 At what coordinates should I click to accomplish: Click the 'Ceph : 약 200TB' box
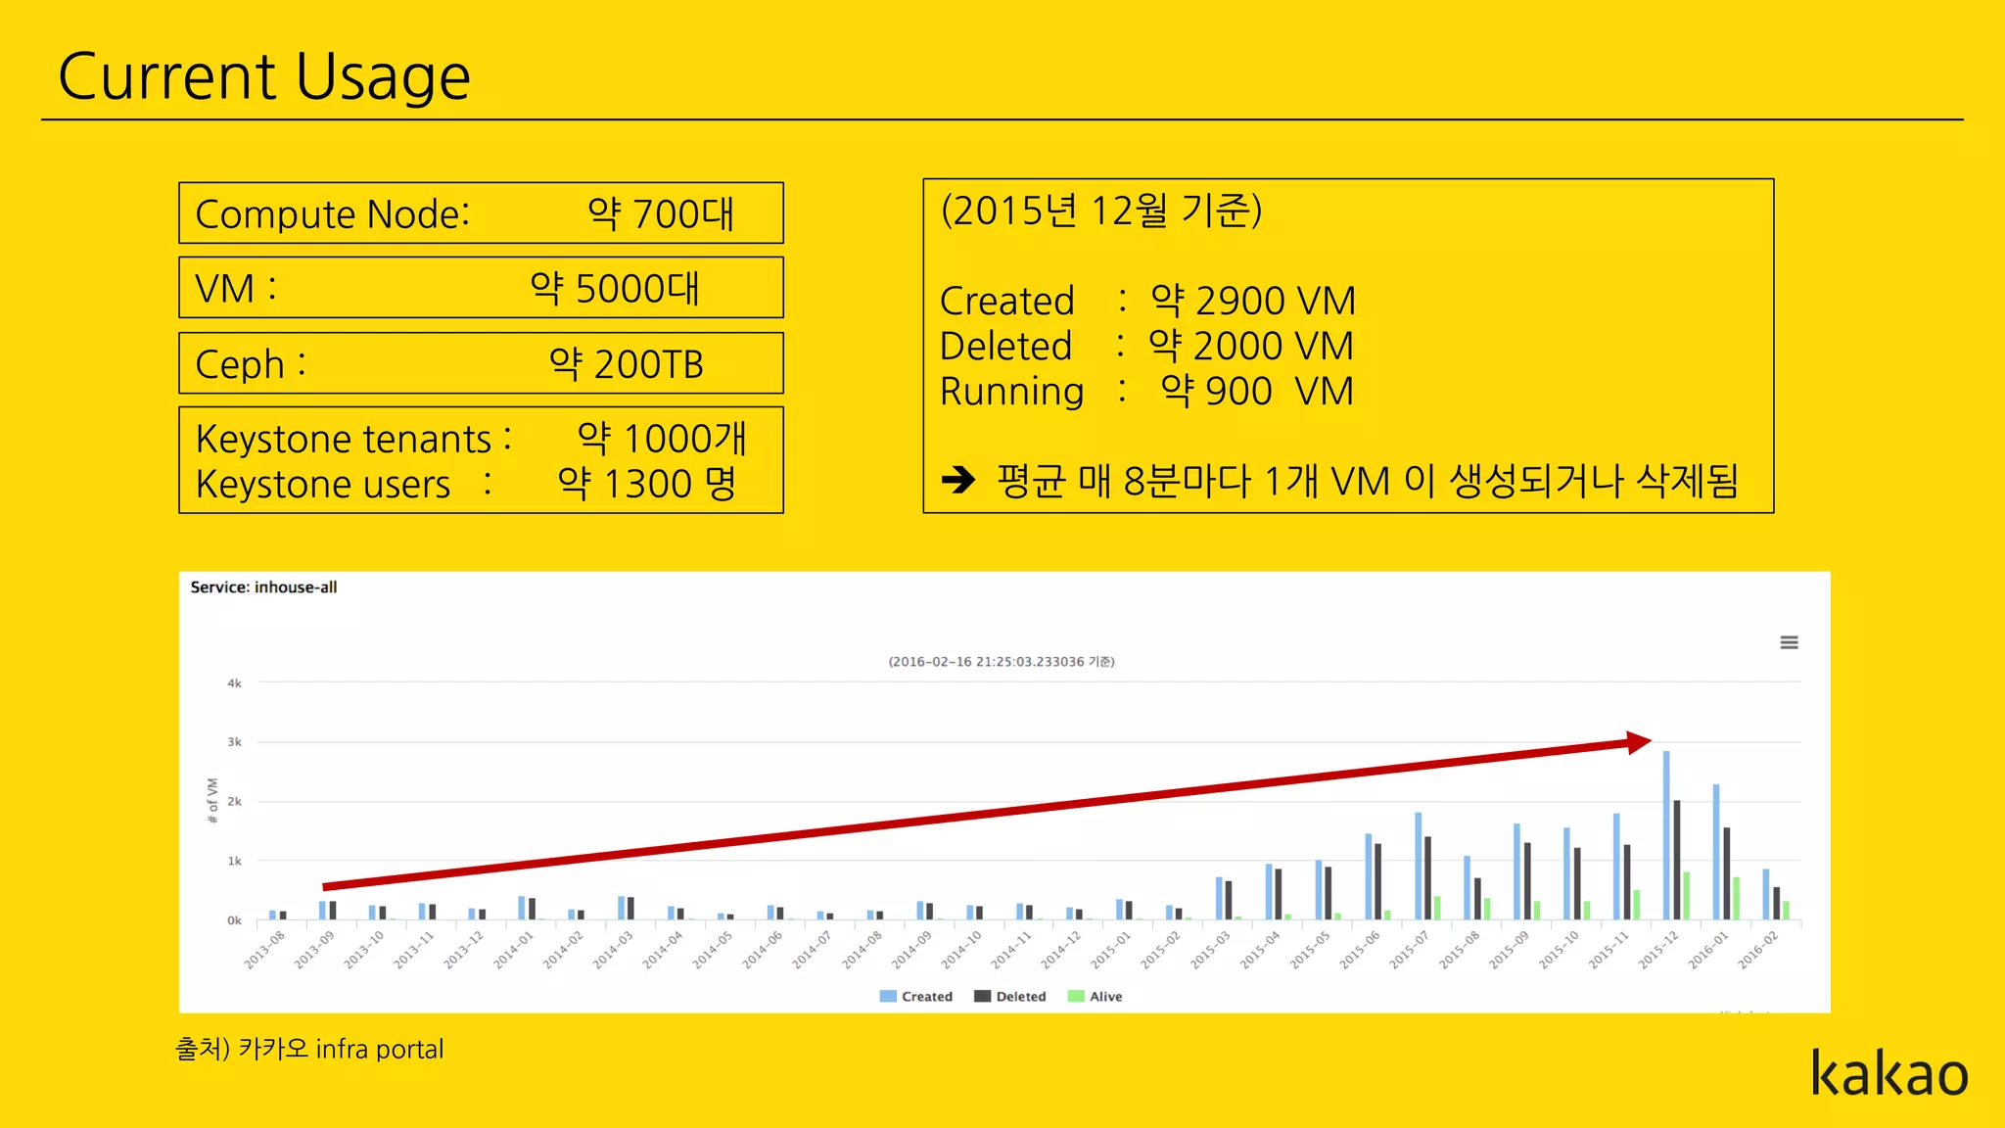click(x=481, y=363)
